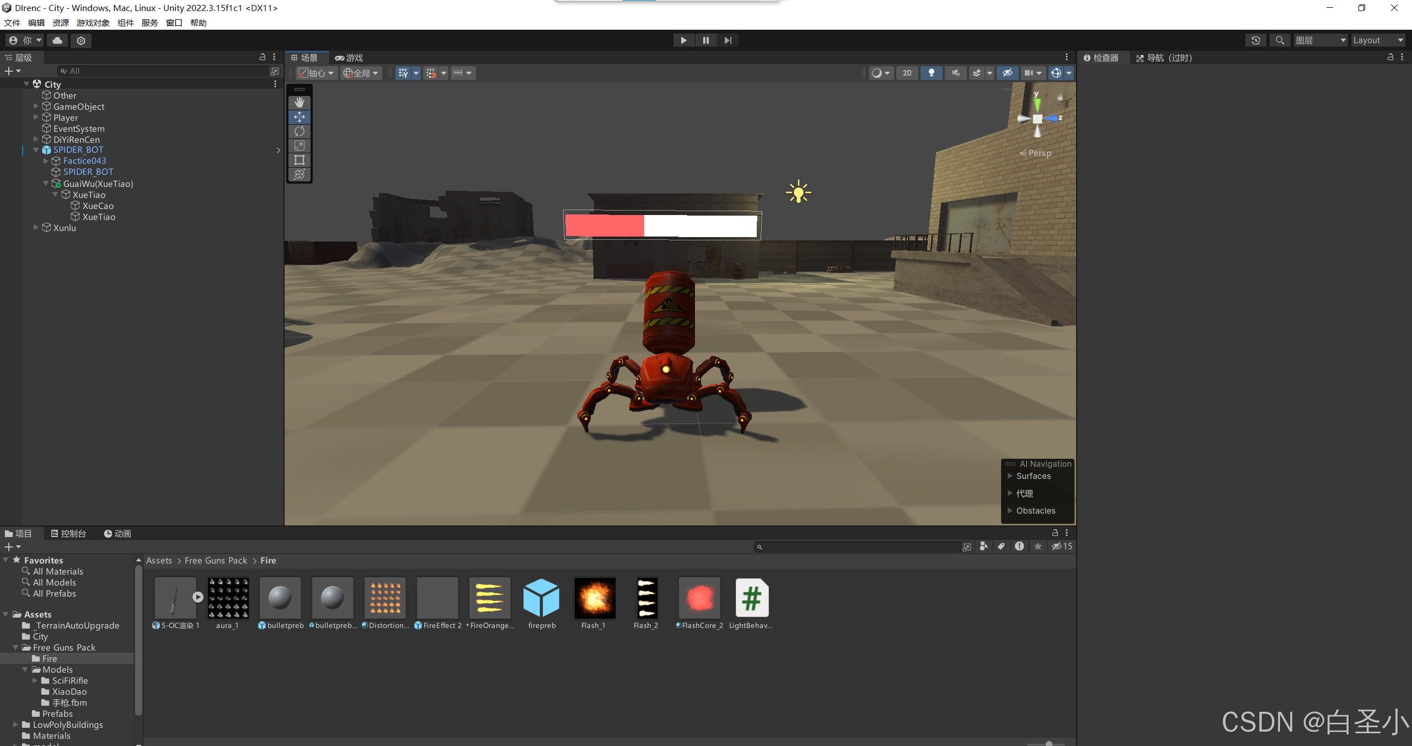Expand Surfaces in AI Navigation overlay
The image size is (1412, 746).
[1010, 476]
